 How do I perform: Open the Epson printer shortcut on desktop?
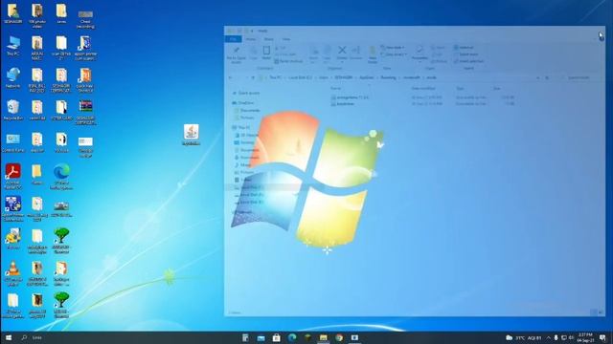pos(85,48)
